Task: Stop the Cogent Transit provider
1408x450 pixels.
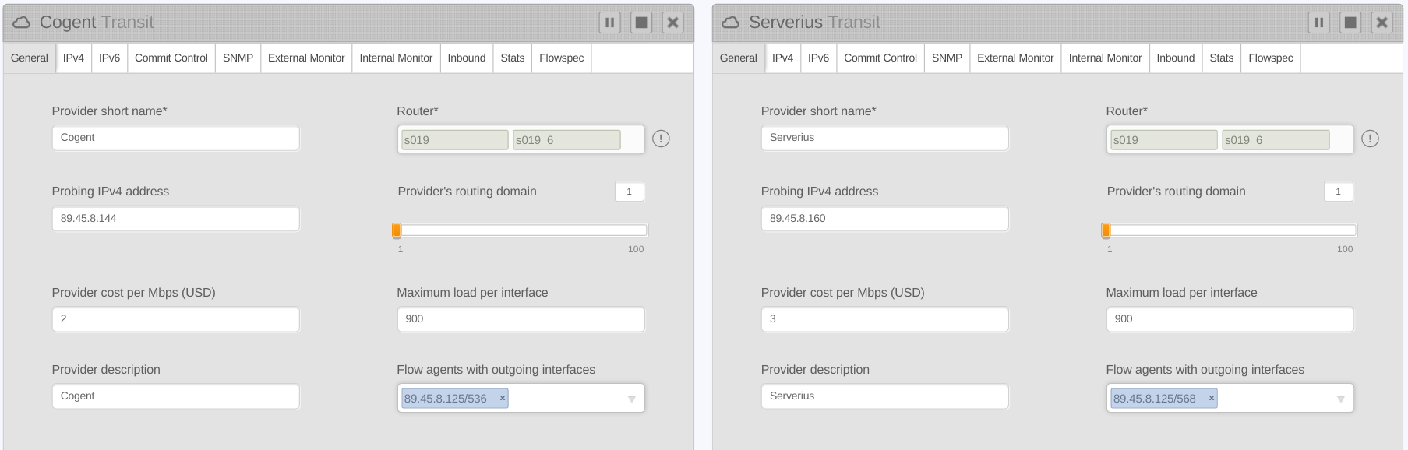Action: pos(641,23)
